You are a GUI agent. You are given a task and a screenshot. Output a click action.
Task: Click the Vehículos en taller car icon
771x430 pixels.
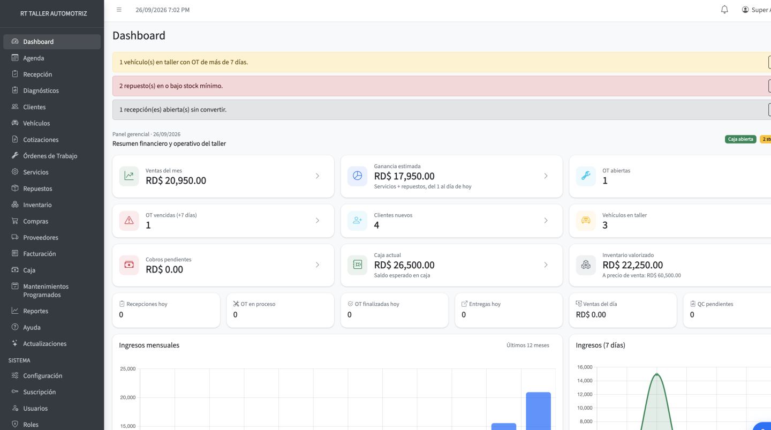[x=586, y=221]
